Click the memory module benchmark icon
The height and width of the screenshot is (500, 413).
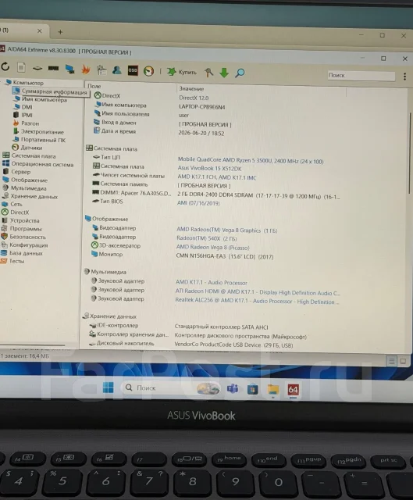53,68
